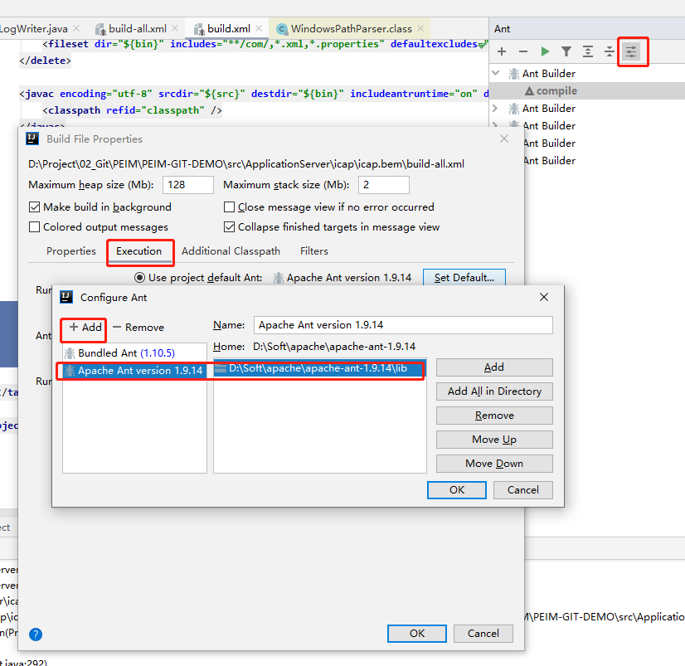Uncheck Make build in background

point(34,207)
